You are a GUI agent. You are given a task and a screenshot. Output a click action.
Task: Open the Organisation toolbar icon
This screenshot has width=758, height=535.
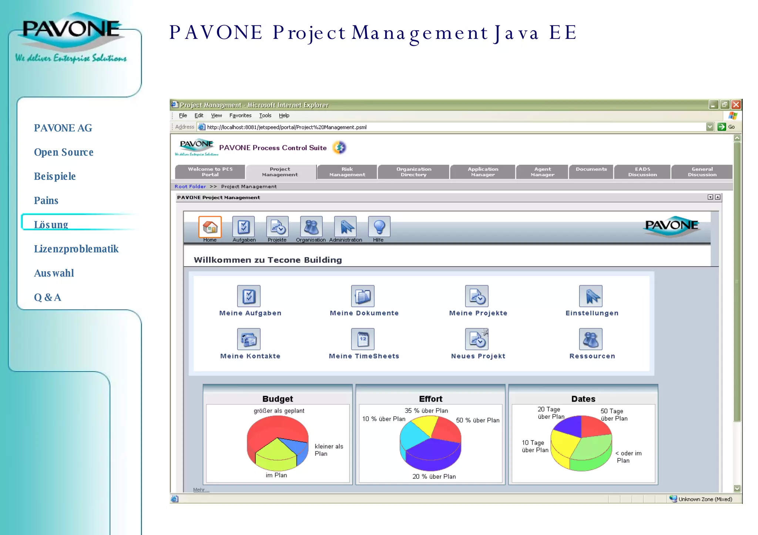[311, 227]
